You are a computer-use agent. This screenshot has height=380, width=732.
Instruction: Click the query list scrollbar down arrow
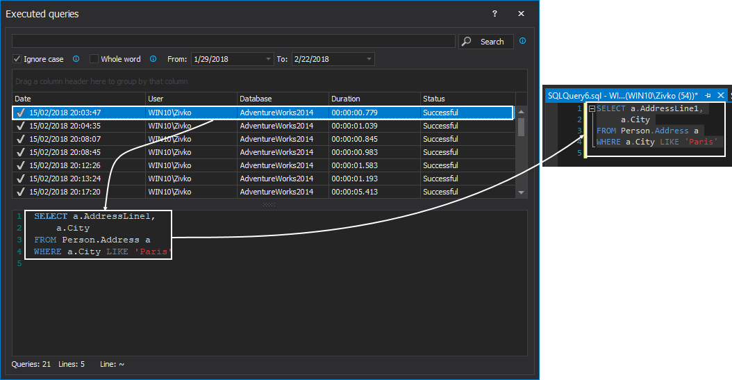click(522, 192)
